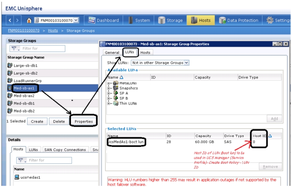Screen dimensions: 291x187
Task: Open the Storage menu
Action: [x=170, y=20]
